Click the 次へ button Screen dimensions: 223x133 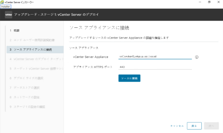coord(211,126)
